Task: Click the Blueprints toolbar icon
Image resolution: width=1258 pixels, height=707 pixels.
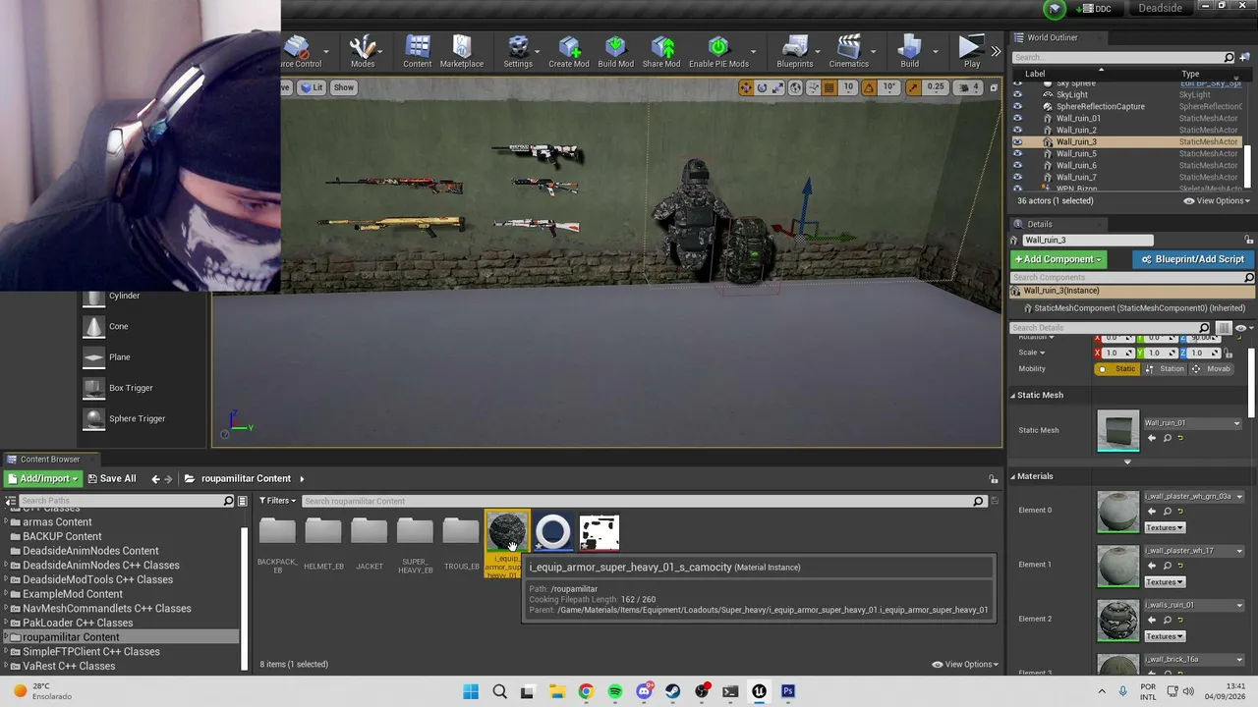Action: (x=794, y=52)
